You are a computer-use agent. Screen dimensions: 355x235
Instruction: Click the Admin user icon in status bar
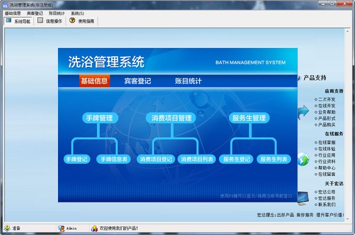[x=61, y=228]
